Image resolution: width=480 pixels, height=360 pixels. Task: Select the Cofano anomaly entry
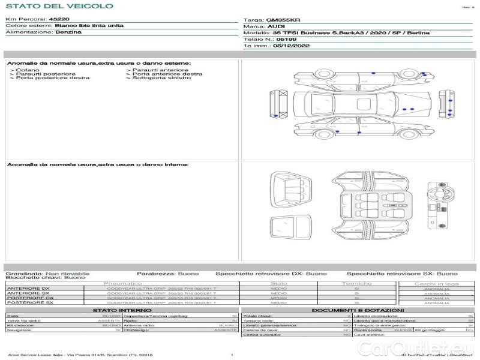28,70
